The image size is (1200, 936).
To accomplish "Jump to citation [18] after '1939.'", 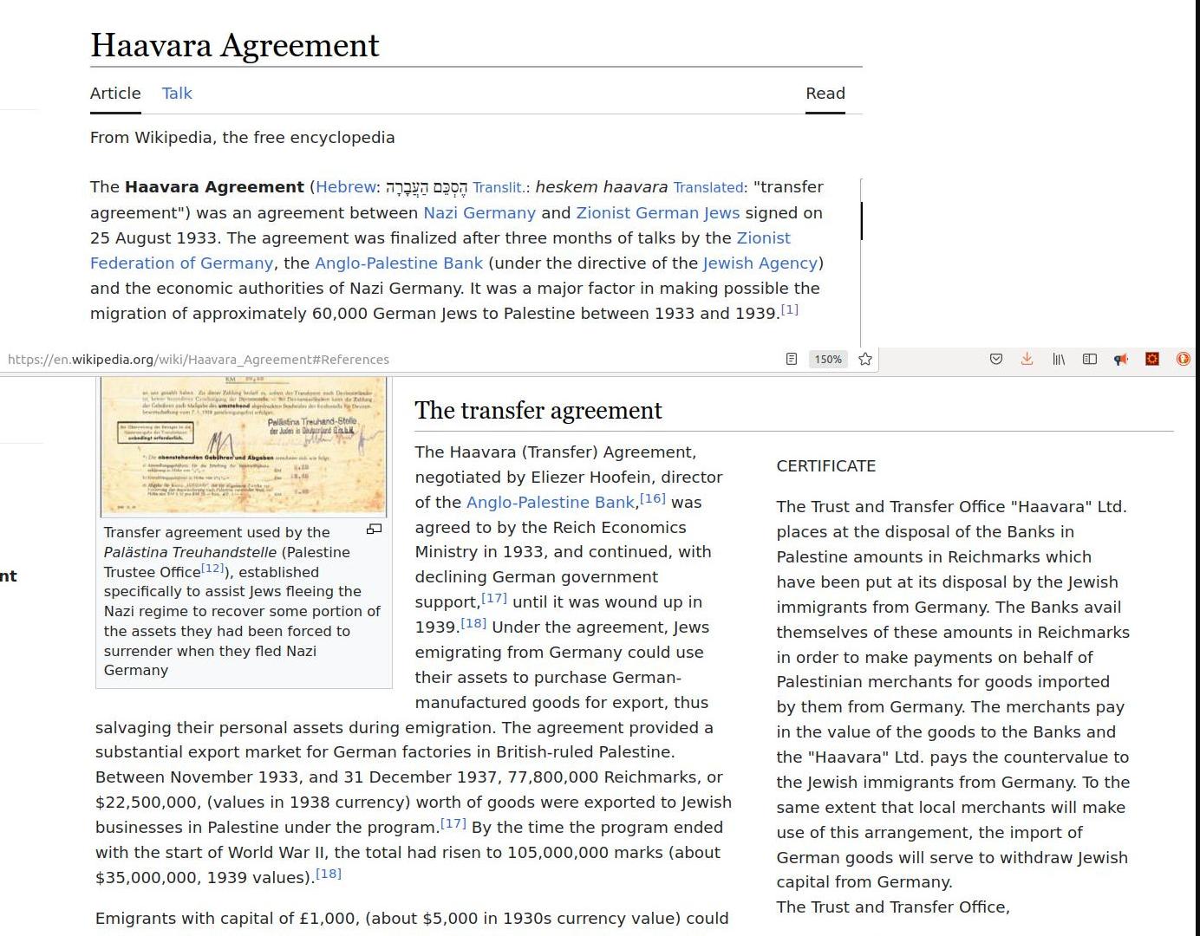I will [473, 623].
